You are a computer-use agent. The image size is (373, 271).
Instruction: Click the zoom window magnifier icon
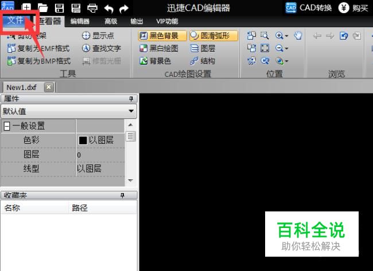265,36
